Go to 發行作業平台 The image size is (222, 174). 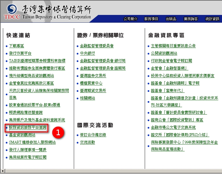coord(20,53)
